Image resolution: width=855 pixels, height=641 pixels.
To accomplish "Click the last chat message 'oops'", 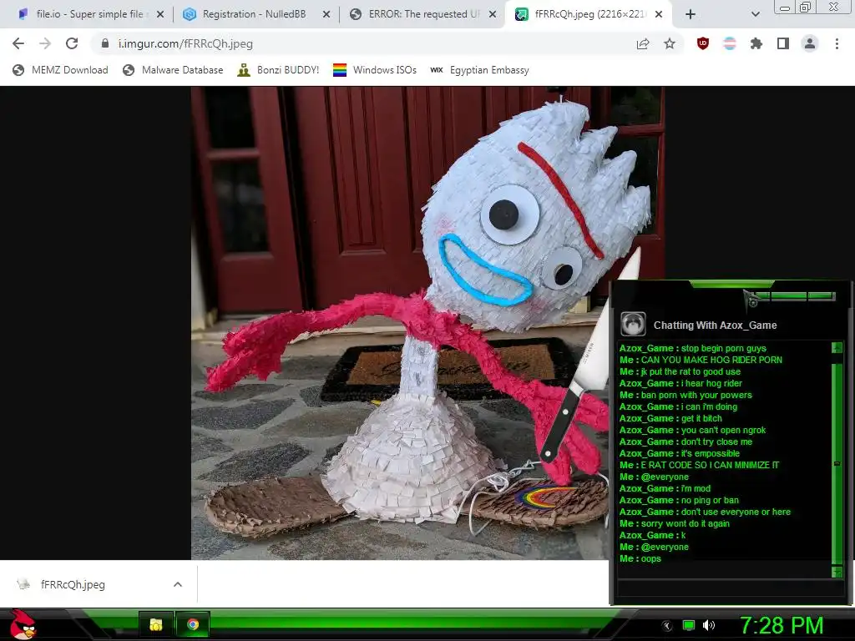I will click(651, 558).
